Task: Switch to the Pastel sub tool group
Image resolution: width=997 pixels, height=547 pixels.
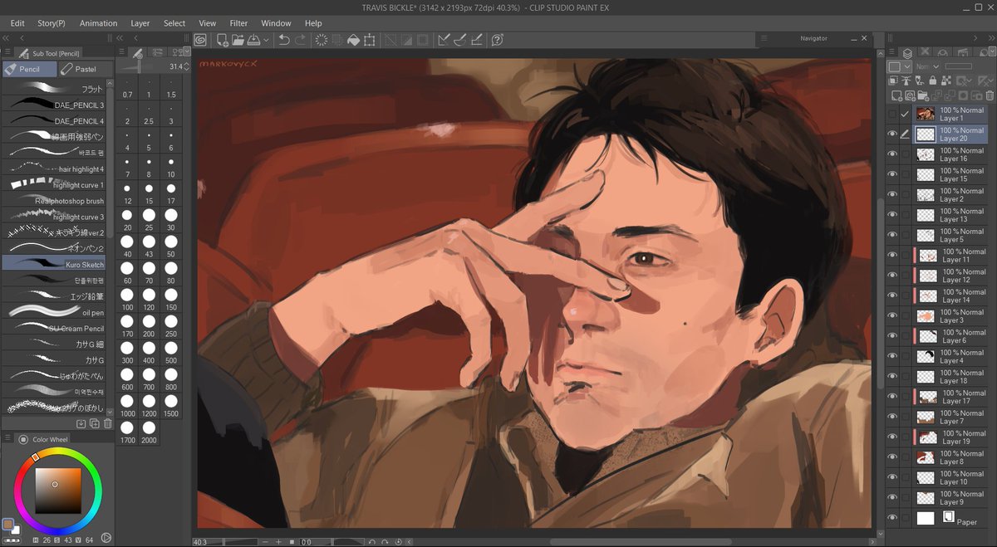Action: pyautogui.click(x=86, y=69)
